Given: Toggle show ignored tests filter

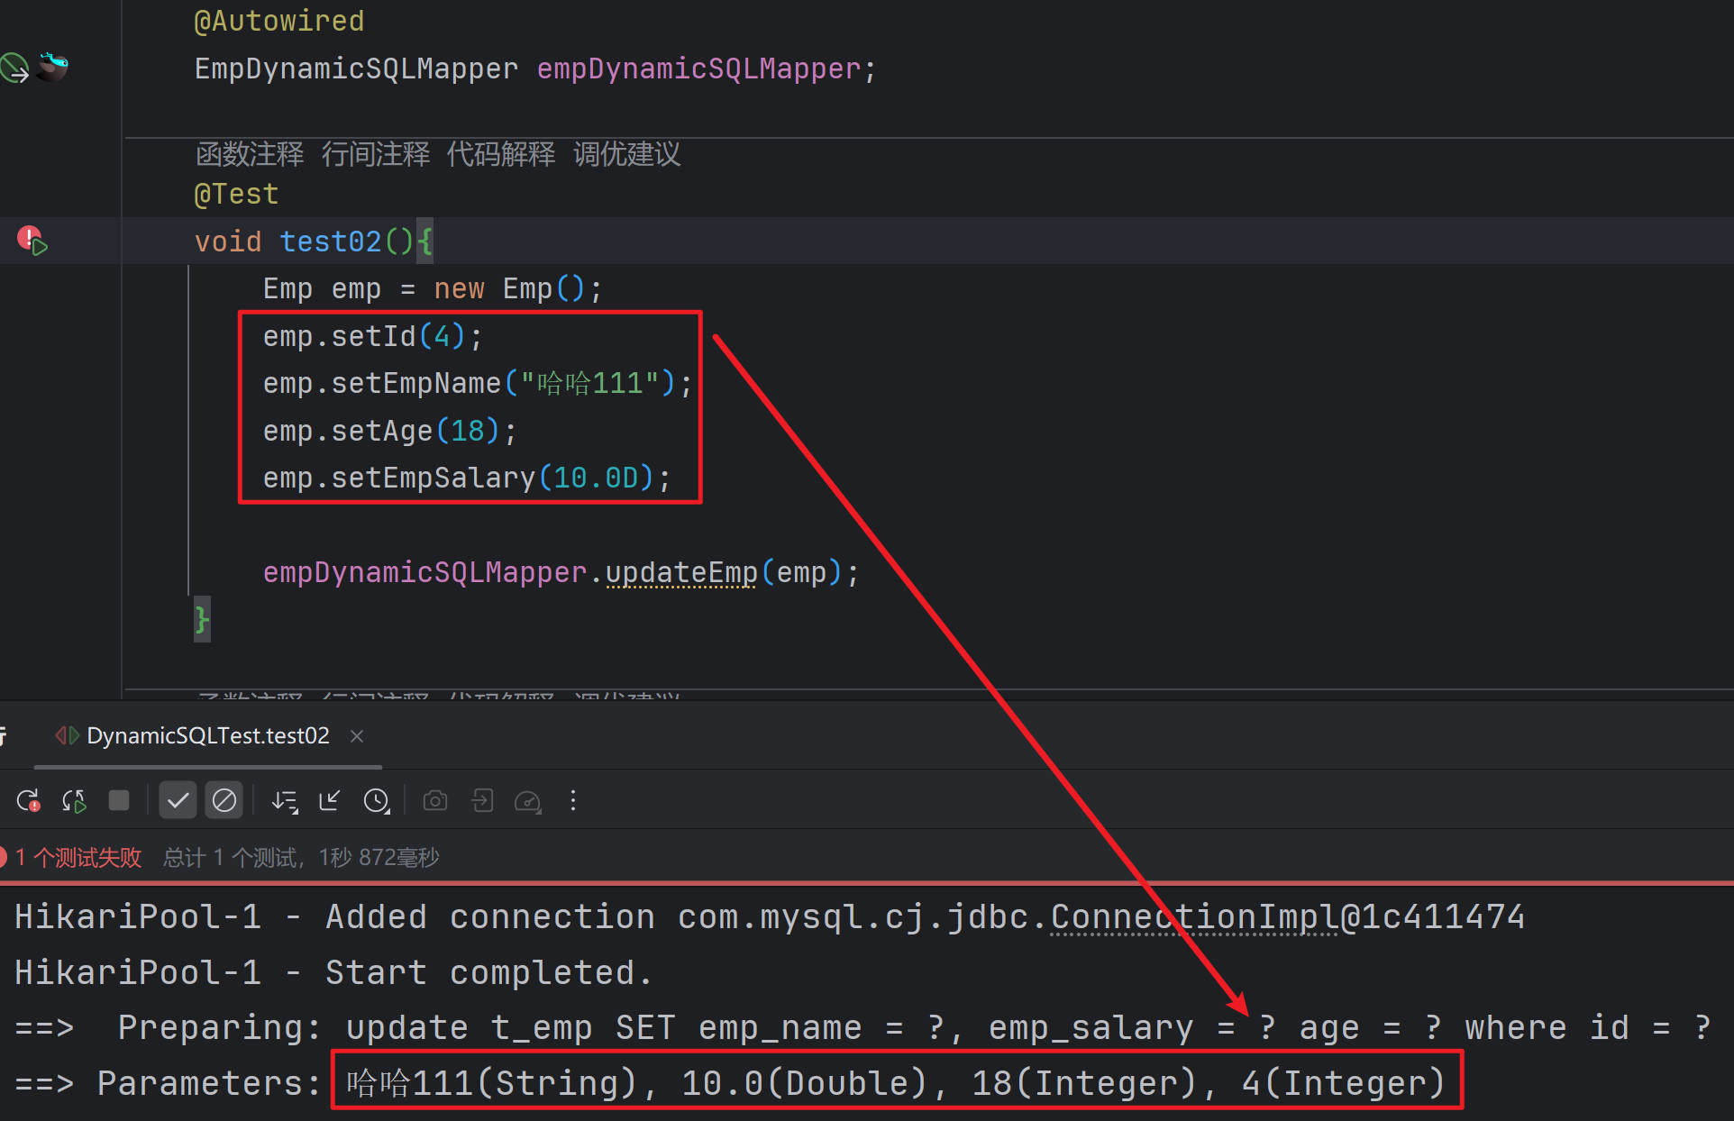Looking at the screenshot, I should click(x=224, y=800).
